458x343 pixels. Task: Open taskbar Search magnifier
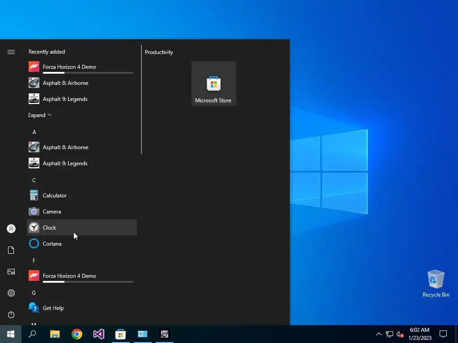[32, 334]
